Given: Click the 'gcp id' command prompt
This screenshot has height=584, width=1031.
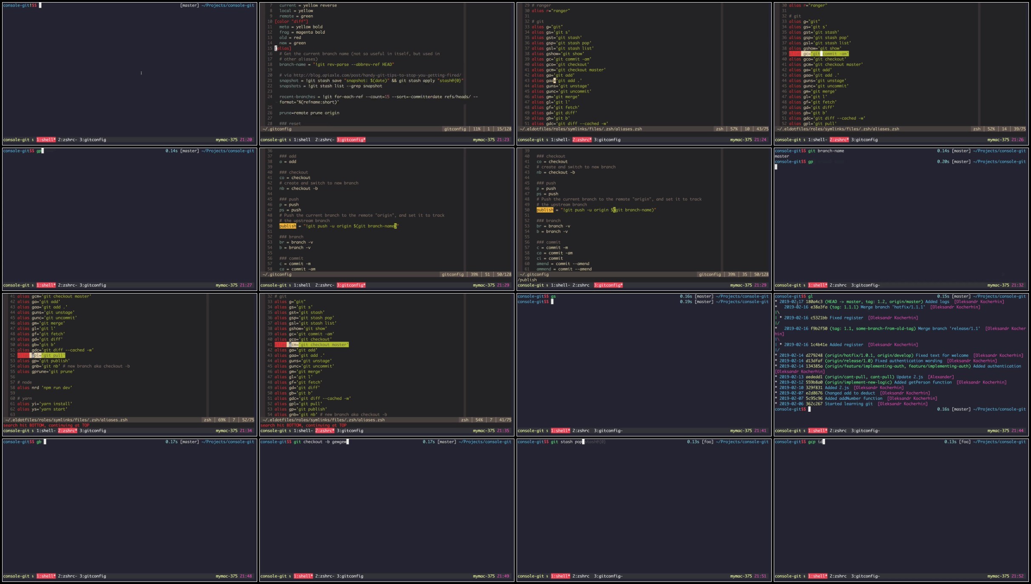Looking at the screenshot, I should pyautogui.click(x=816, y=442).
